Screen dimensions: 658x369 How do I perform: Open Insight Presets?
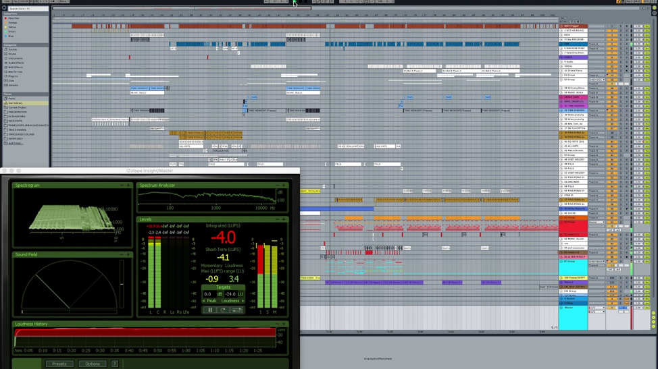[59, 364]
